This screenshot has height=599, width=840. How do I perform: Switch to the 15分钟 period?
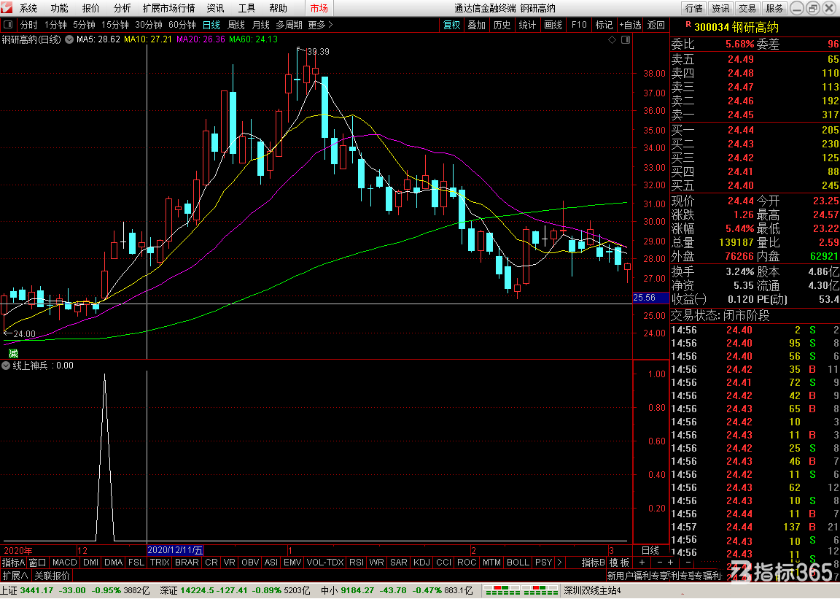(115, 25)
